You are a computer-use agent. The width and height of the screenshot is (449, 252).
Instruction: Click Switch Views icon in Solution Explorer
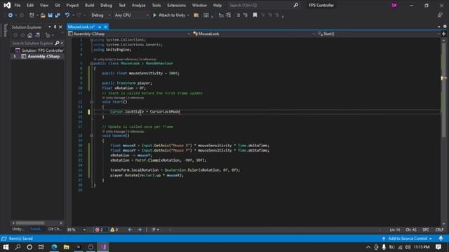coord(37,35)
